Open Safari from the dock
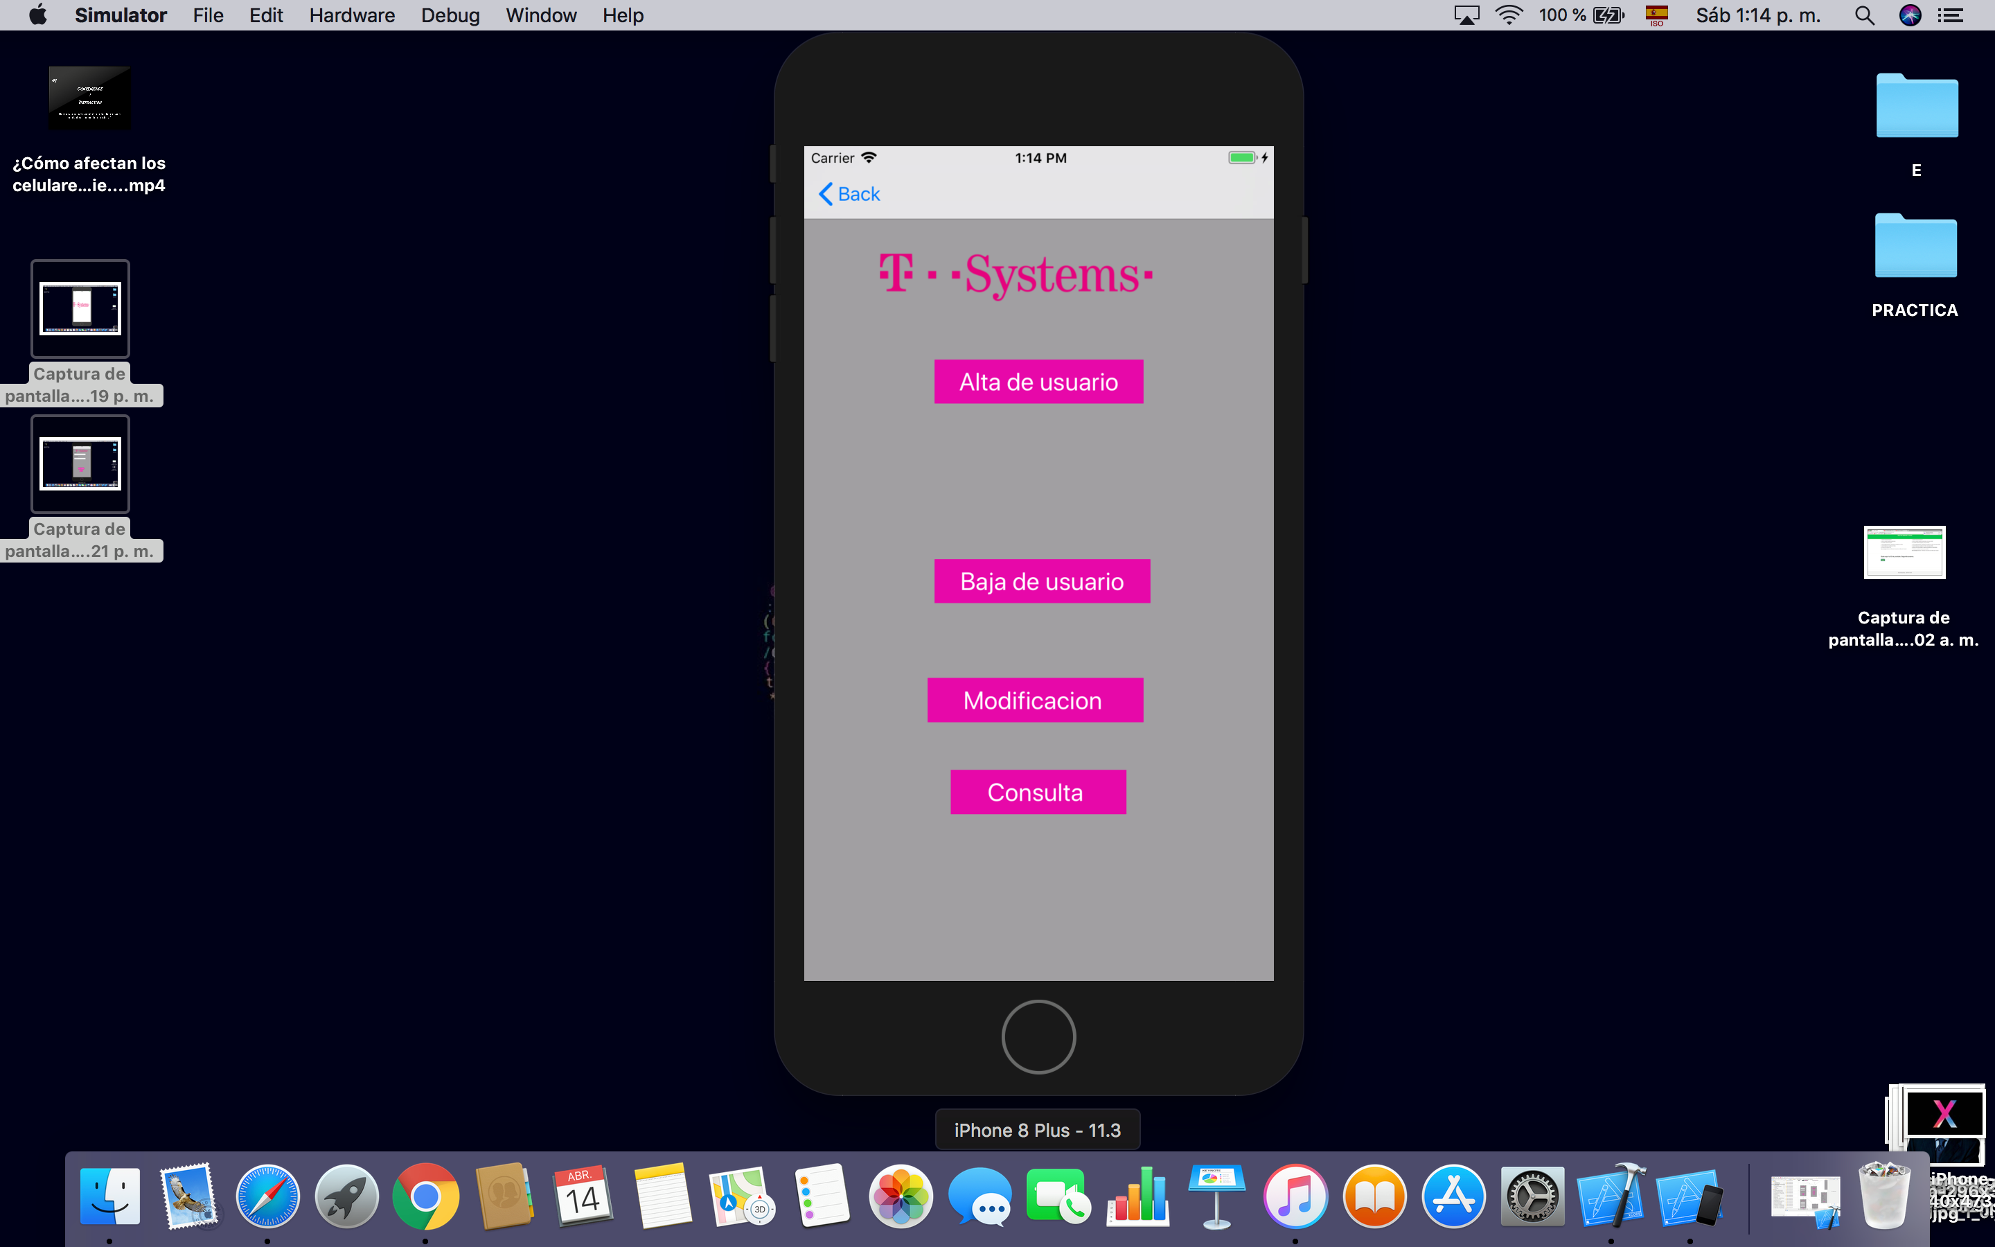 pos(267,1196)
